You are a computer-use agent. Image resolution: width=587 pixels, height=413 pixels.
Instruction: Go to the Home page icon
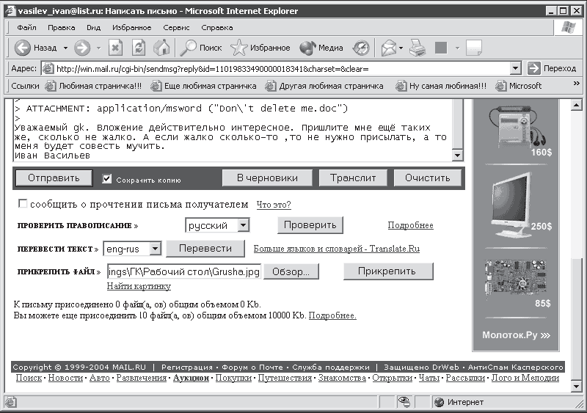tap(161, 48)
